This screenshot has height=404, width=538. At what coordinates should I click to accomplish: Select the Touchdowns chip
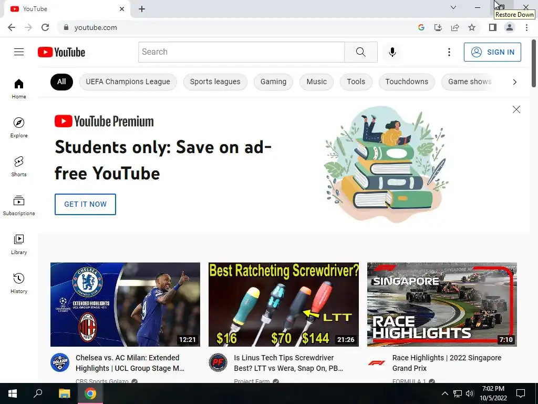(x=407, y=82)
